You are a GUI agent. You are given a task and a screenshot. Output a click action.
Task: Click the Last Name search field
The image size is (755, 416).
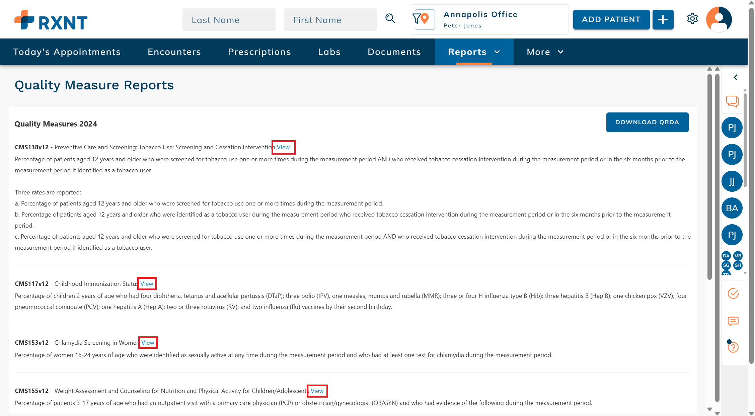click(229, 20)
